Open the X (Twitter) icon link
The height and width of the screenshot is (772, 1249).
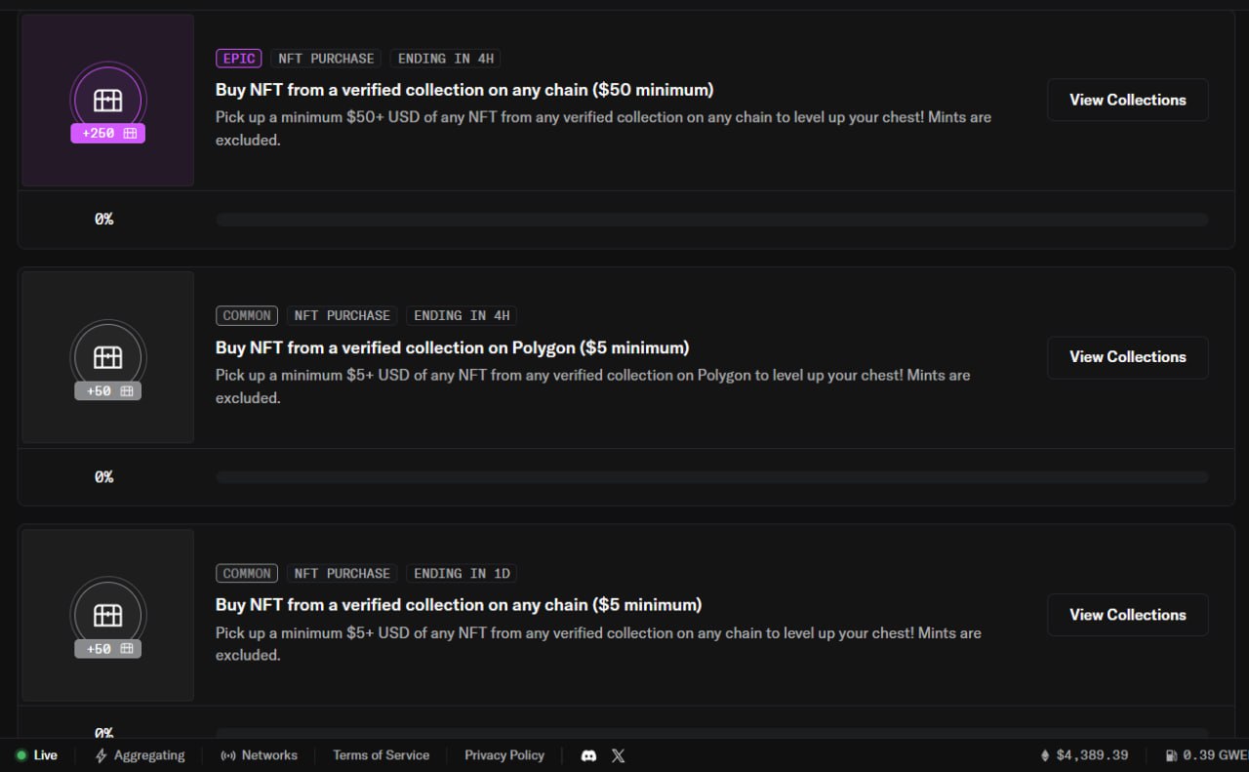point(618,755)
